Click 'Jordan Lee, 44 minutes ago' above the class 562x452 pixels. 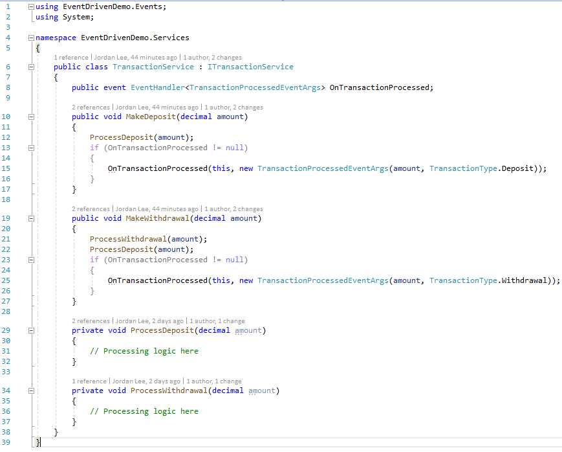[135, 58]
